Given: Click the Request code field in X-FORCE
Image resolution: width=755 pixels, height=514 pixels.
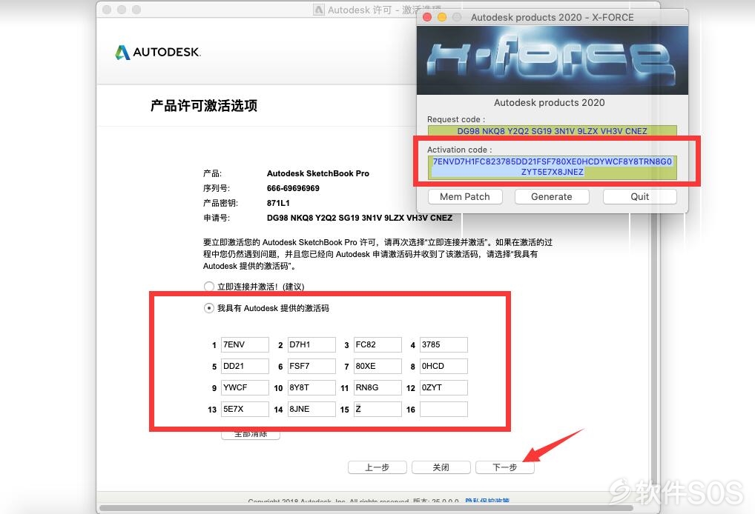Looking at the screenshot, I should pos(553,131).
